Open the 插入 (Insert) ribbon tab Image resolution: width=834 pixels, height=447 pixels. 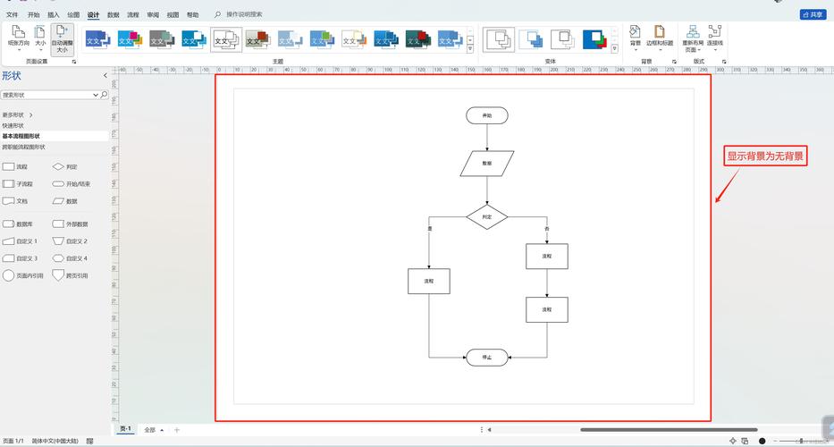[54, 14]
